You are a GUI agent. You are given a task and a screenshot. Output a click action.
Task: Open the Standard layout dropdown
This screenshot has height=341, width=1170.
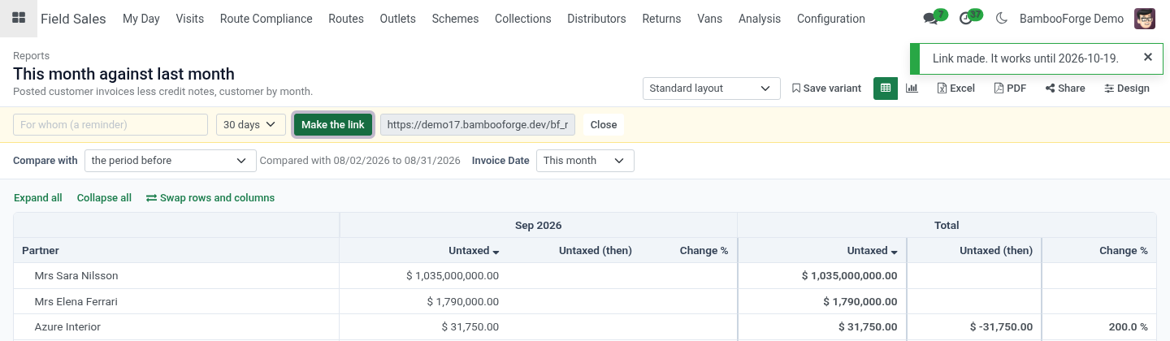(x=711, y=88)
